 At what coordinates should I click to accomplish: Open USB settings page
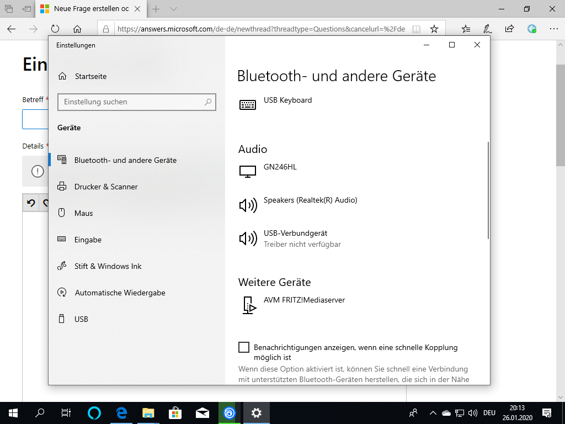click(x=81, y=319)
